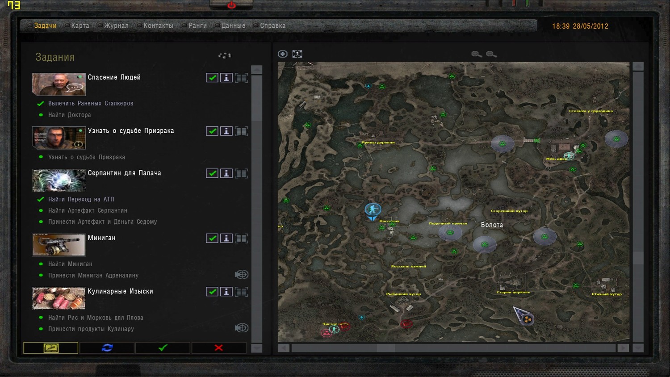The height and width of the screenshot is (377, 670).
Task: Click the blue player position marker
Action: pyautogui.click(x=373, y=210)
